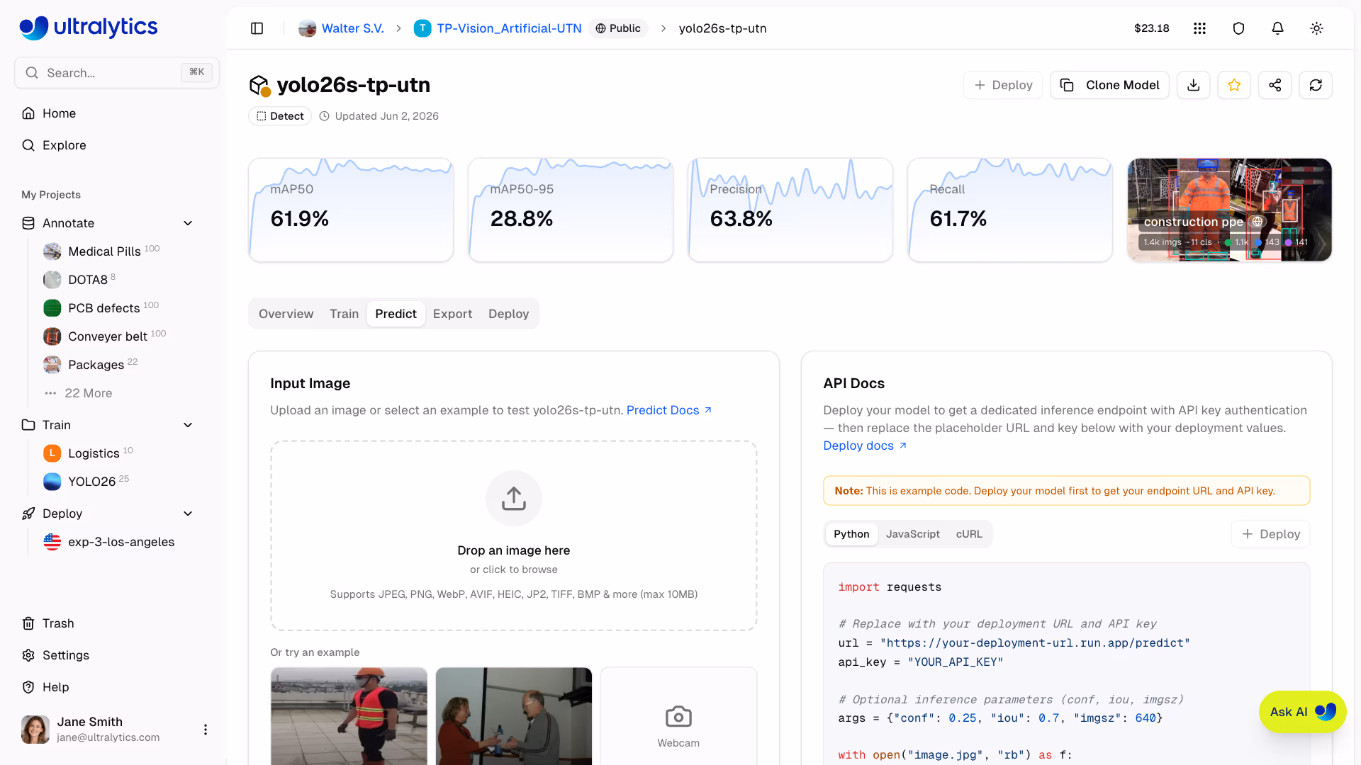Screen dimensions: 1361x765
Task: Switch to the Train tab
Action: pos(344,314)
